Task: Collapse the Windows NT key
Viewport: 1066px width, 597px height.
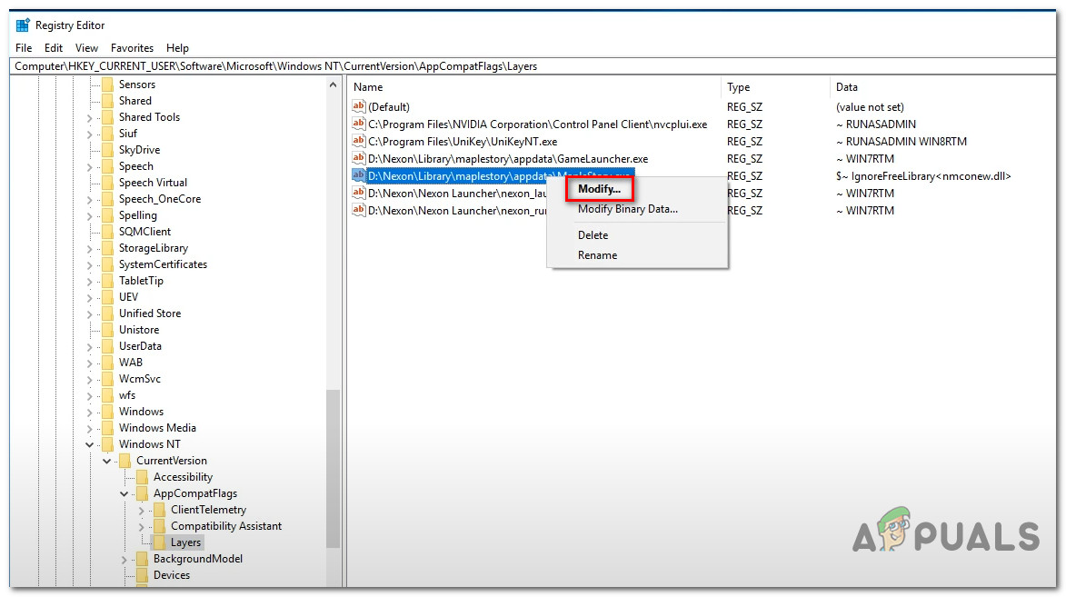Action: point(90,444)
